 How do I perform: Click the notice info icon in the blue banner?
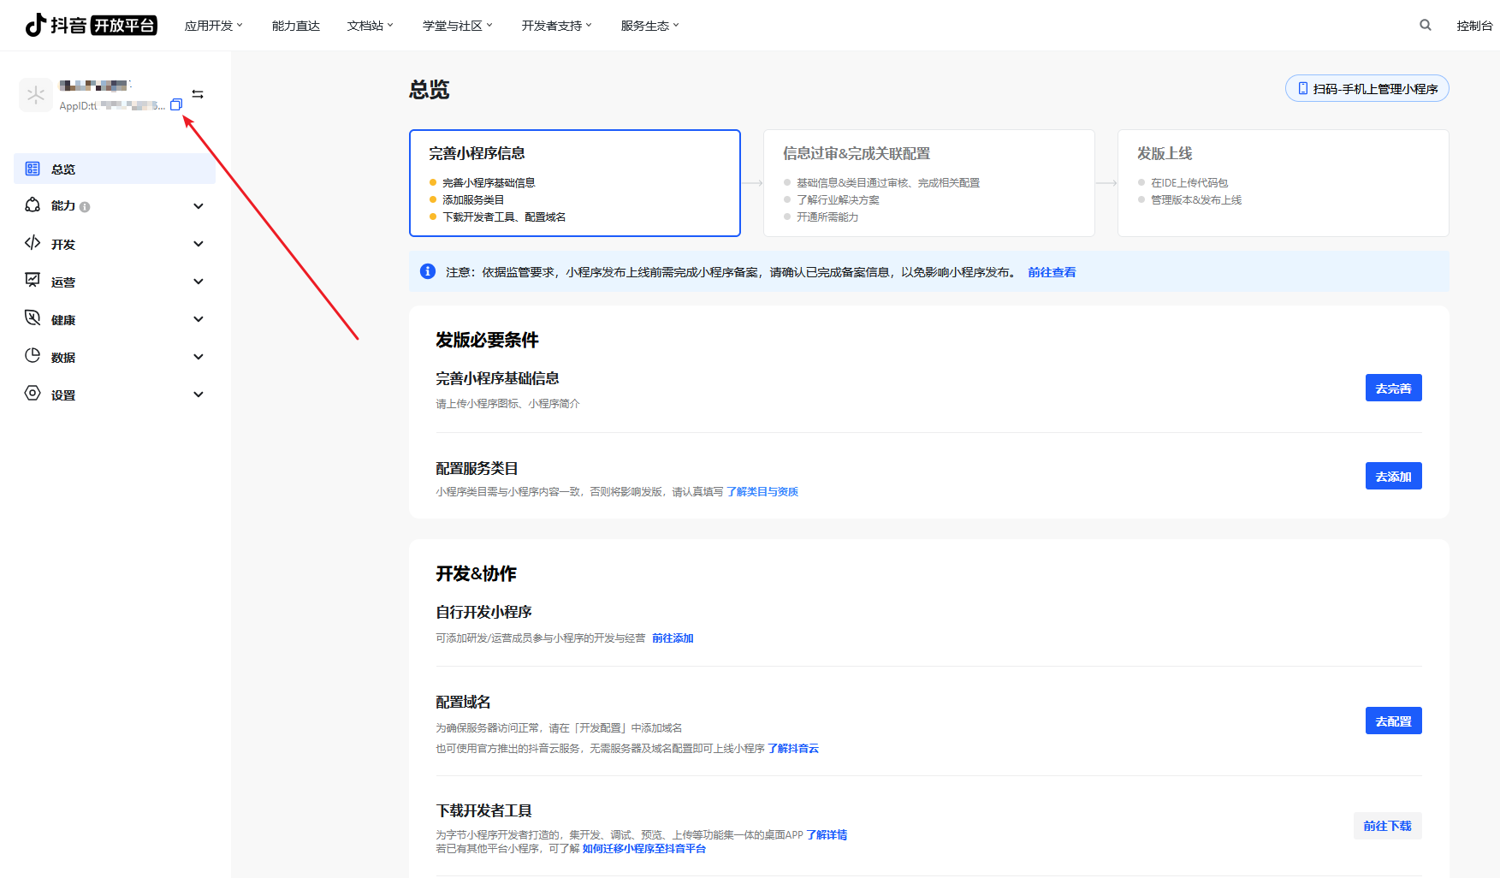pos(427,271)
